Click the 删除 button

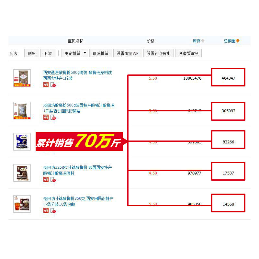click(x=31, y=53)
